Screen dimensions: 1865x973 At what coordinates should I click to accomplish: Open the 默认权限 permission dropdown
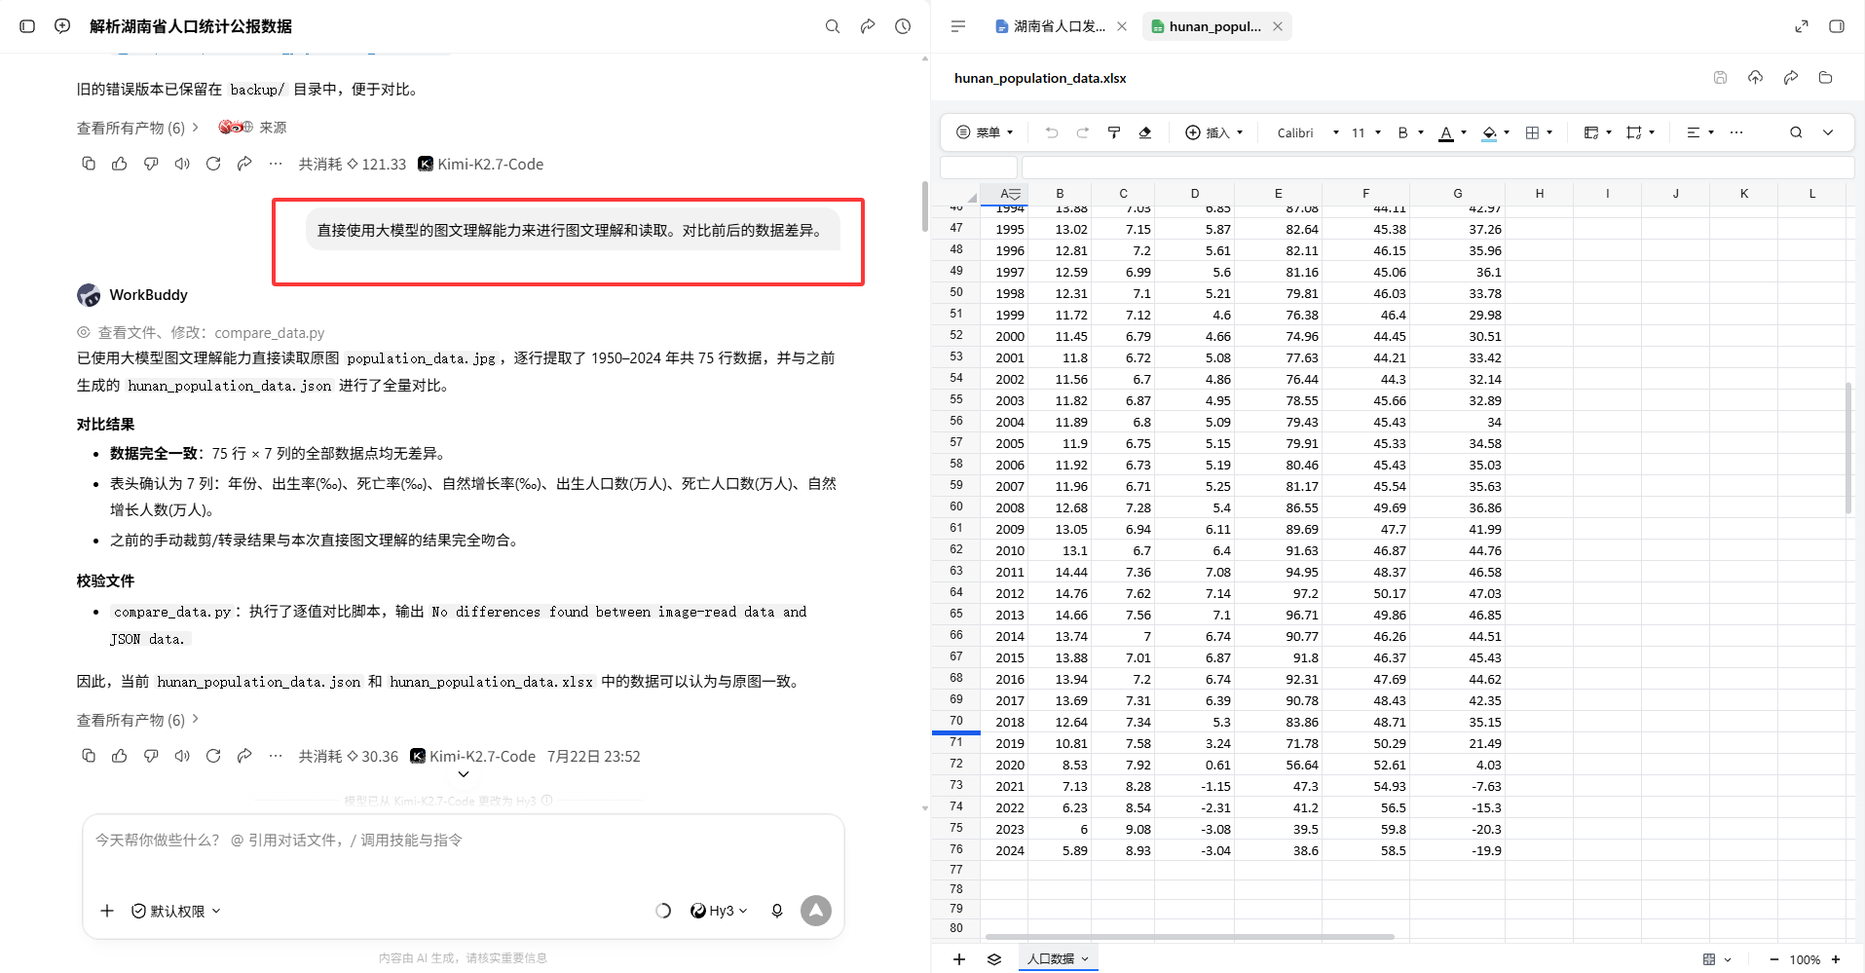(x=176, y=911)
